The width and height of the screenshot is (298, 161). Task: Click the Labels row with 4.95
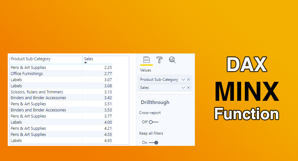pos(61,140)
